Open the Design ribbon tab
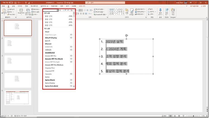 [20, 6]
